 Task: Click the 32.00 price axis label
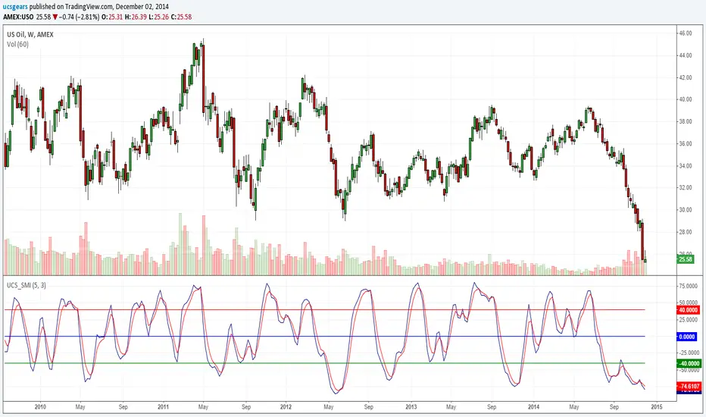686,188
